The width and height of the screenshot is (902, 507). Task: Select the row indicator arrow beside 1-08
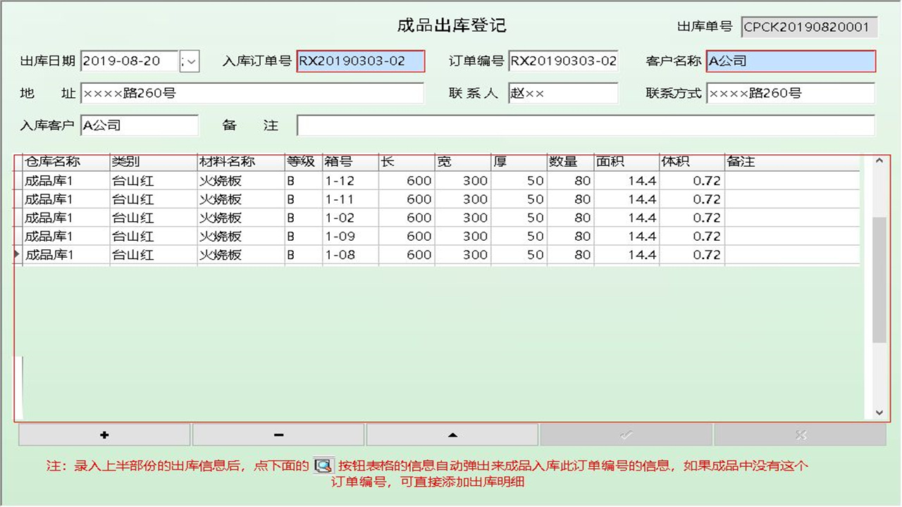click(x=16, y=255)
